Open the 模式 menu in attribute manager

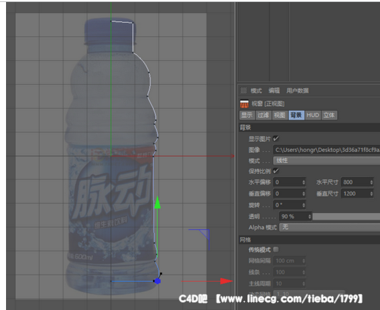[x=256, y=91]
